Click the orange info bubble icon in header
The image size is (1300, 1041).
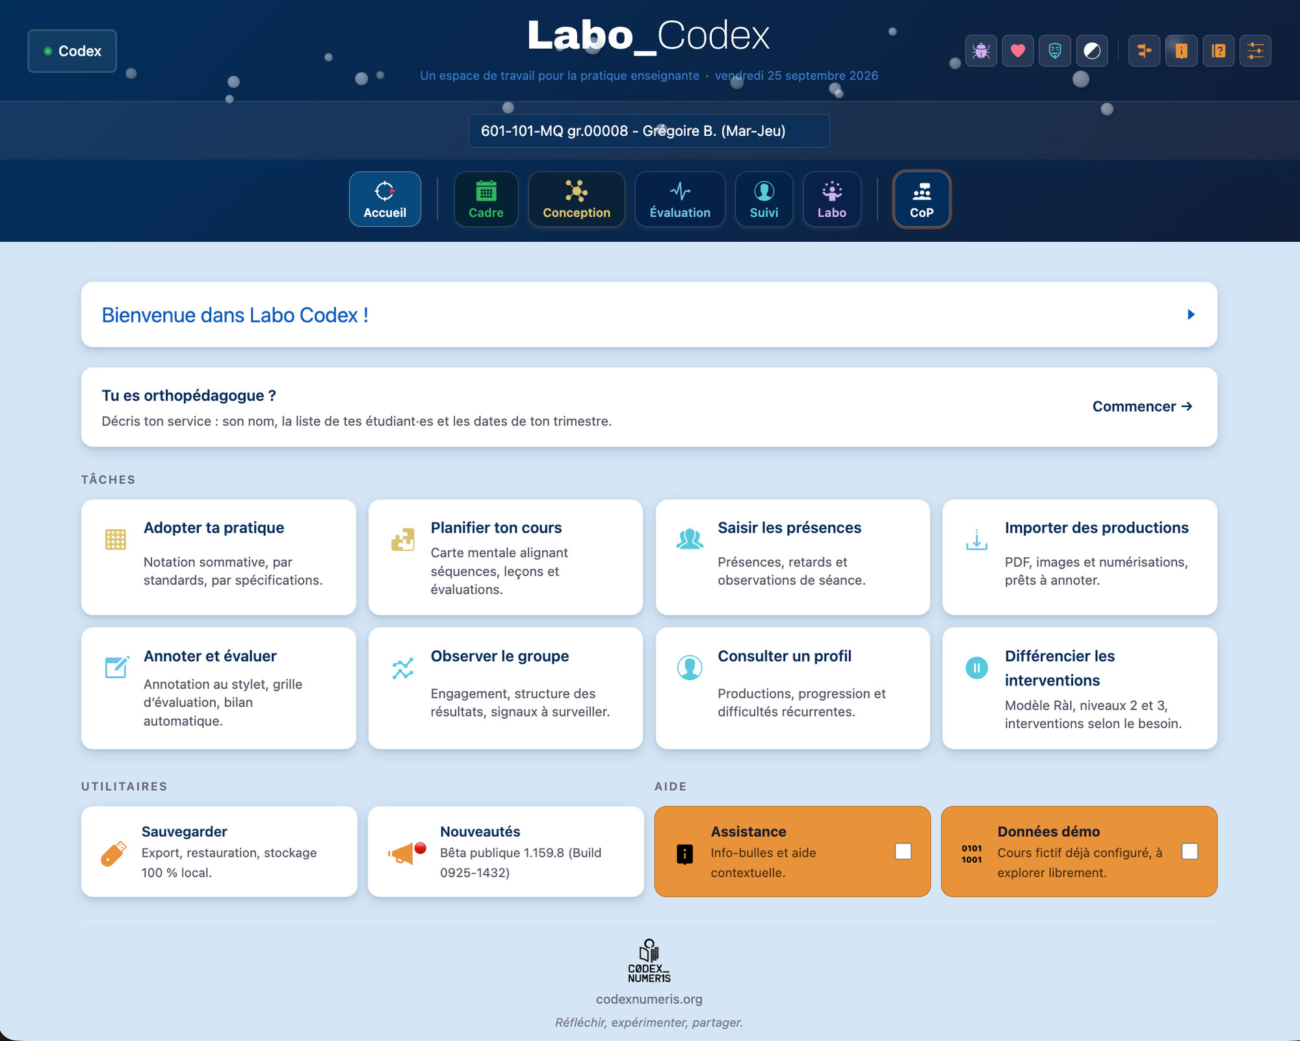coord(1181,51)
